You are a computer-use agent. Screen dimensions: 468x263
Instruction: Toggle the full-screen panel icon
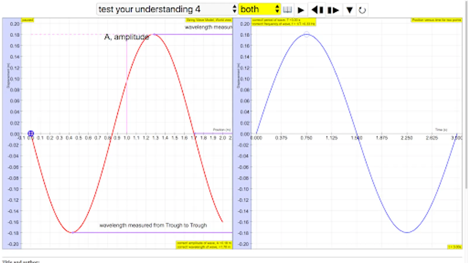click(x=288, y=10)
